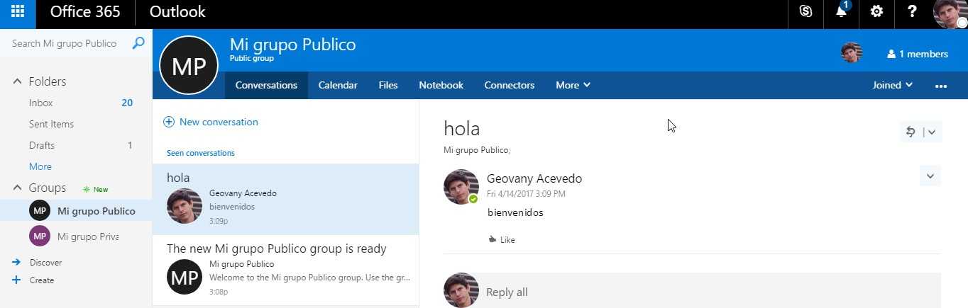Expand message actions chevron
The width and height of the screenshot is (968, 308).
pos(930,176)
